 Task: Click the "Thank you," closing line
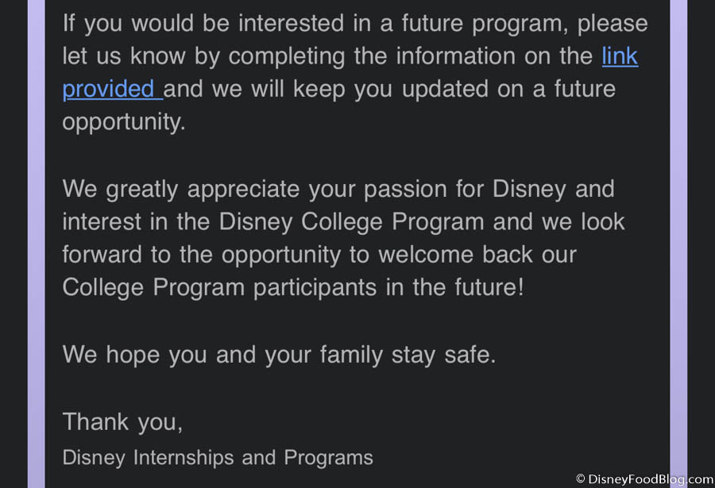tap(122, 421)
